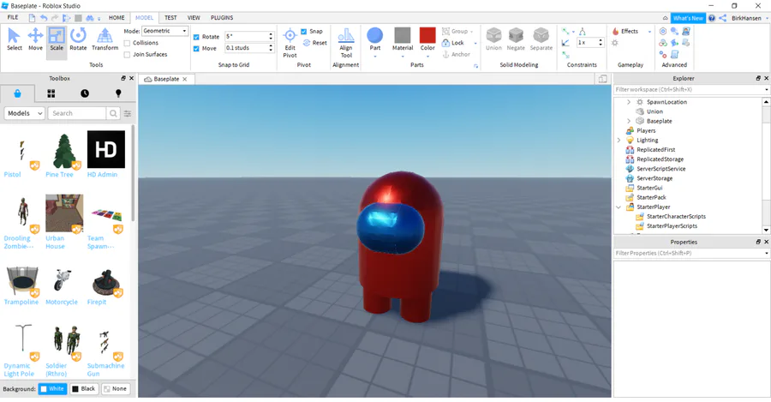Click the Edit Pivot icon
Screen dimensions: 771x402
[290, 35]
